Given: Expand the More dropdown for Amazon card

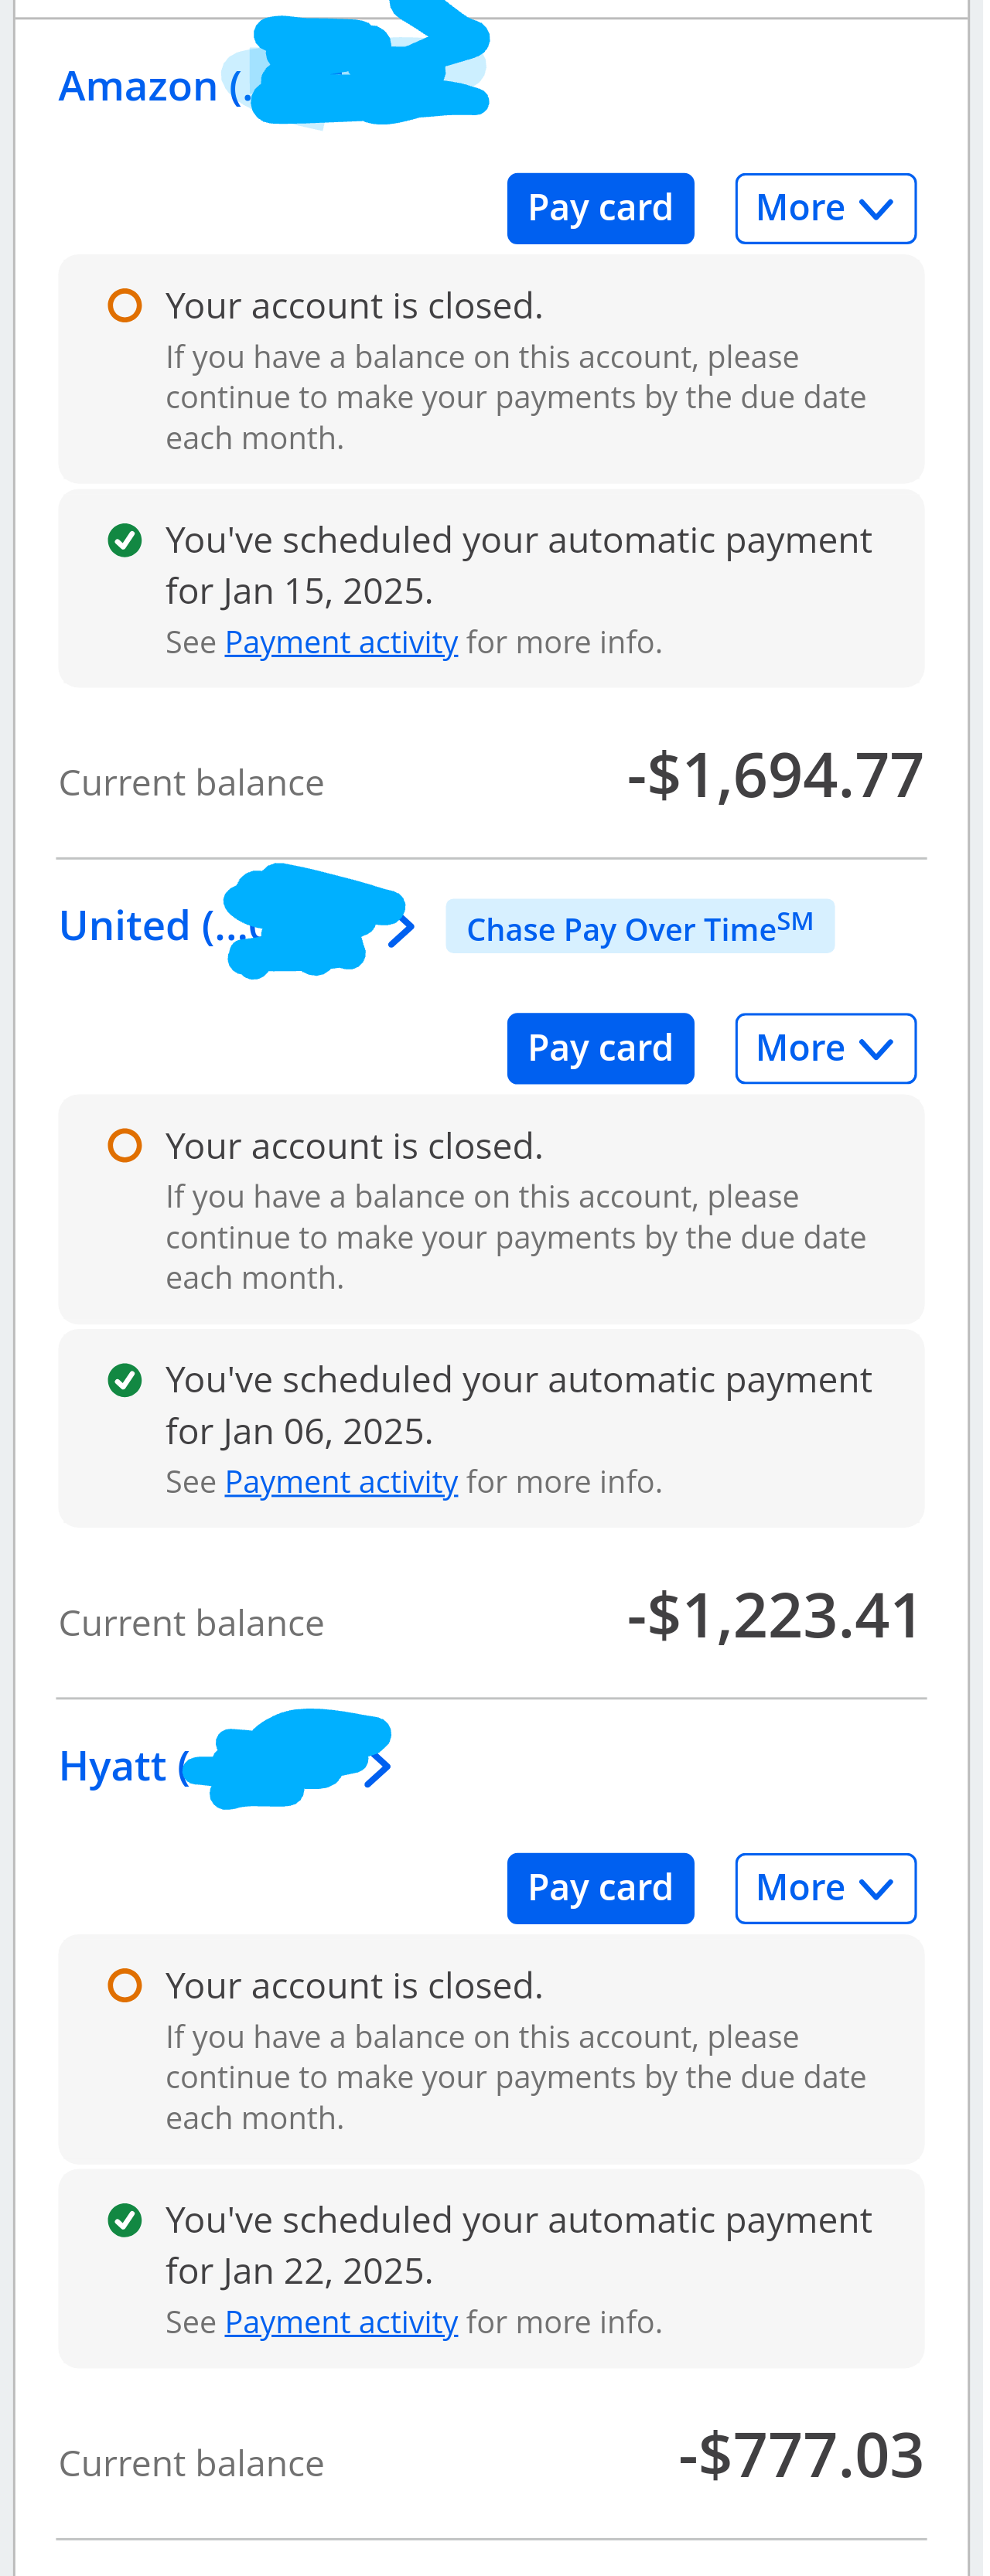Looking at the screenshot, I should click(831, 210).
